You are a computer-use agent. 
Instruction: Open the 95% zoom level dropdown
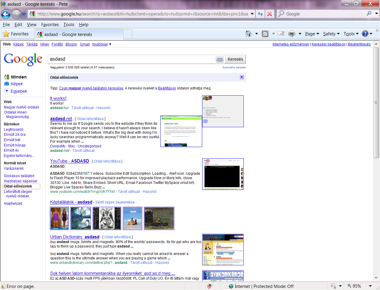370,286
